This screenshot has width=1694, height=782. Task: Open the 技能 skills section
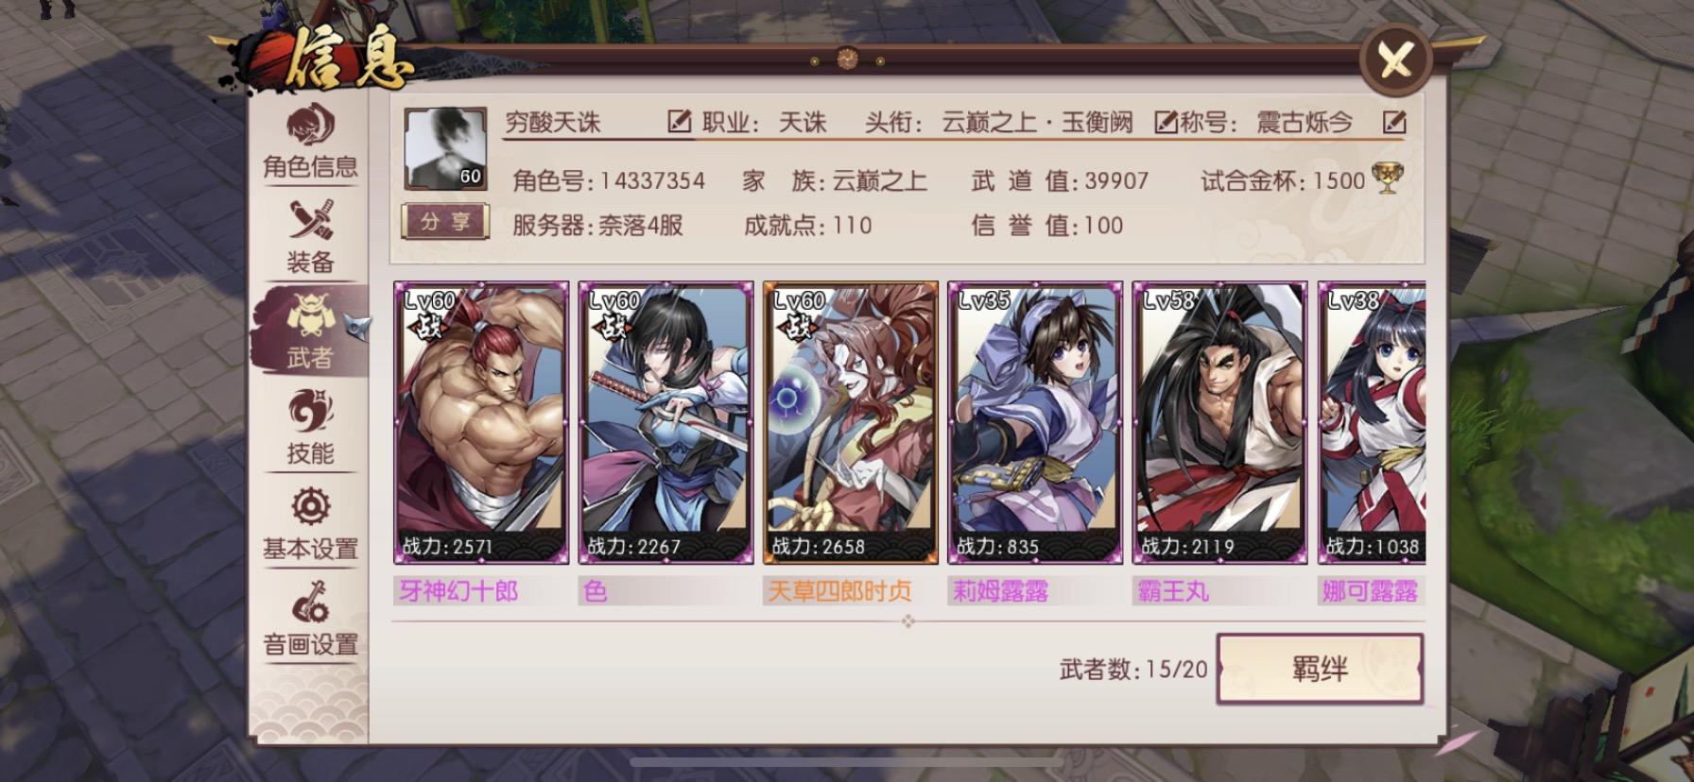point(310,428)
